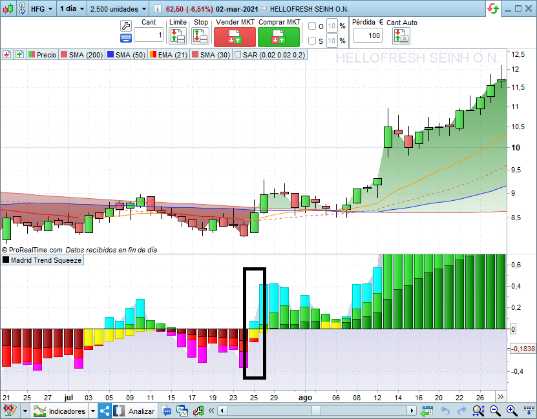Image resolution: width=537 pixels, height=419 pixels.
Task: Click the scrollbar left arrow
Action: [222, 411]
